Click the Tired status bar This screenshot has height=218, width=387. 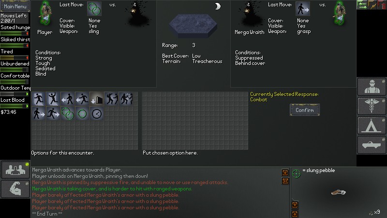(x=15, y=57)
